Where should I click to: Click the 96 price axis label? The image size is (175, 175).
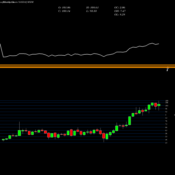click(x=166, y=109)
